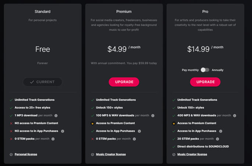Click info icon beside Premium Access to In App Purchases
The image size is (252, 166).
(139, 131)
